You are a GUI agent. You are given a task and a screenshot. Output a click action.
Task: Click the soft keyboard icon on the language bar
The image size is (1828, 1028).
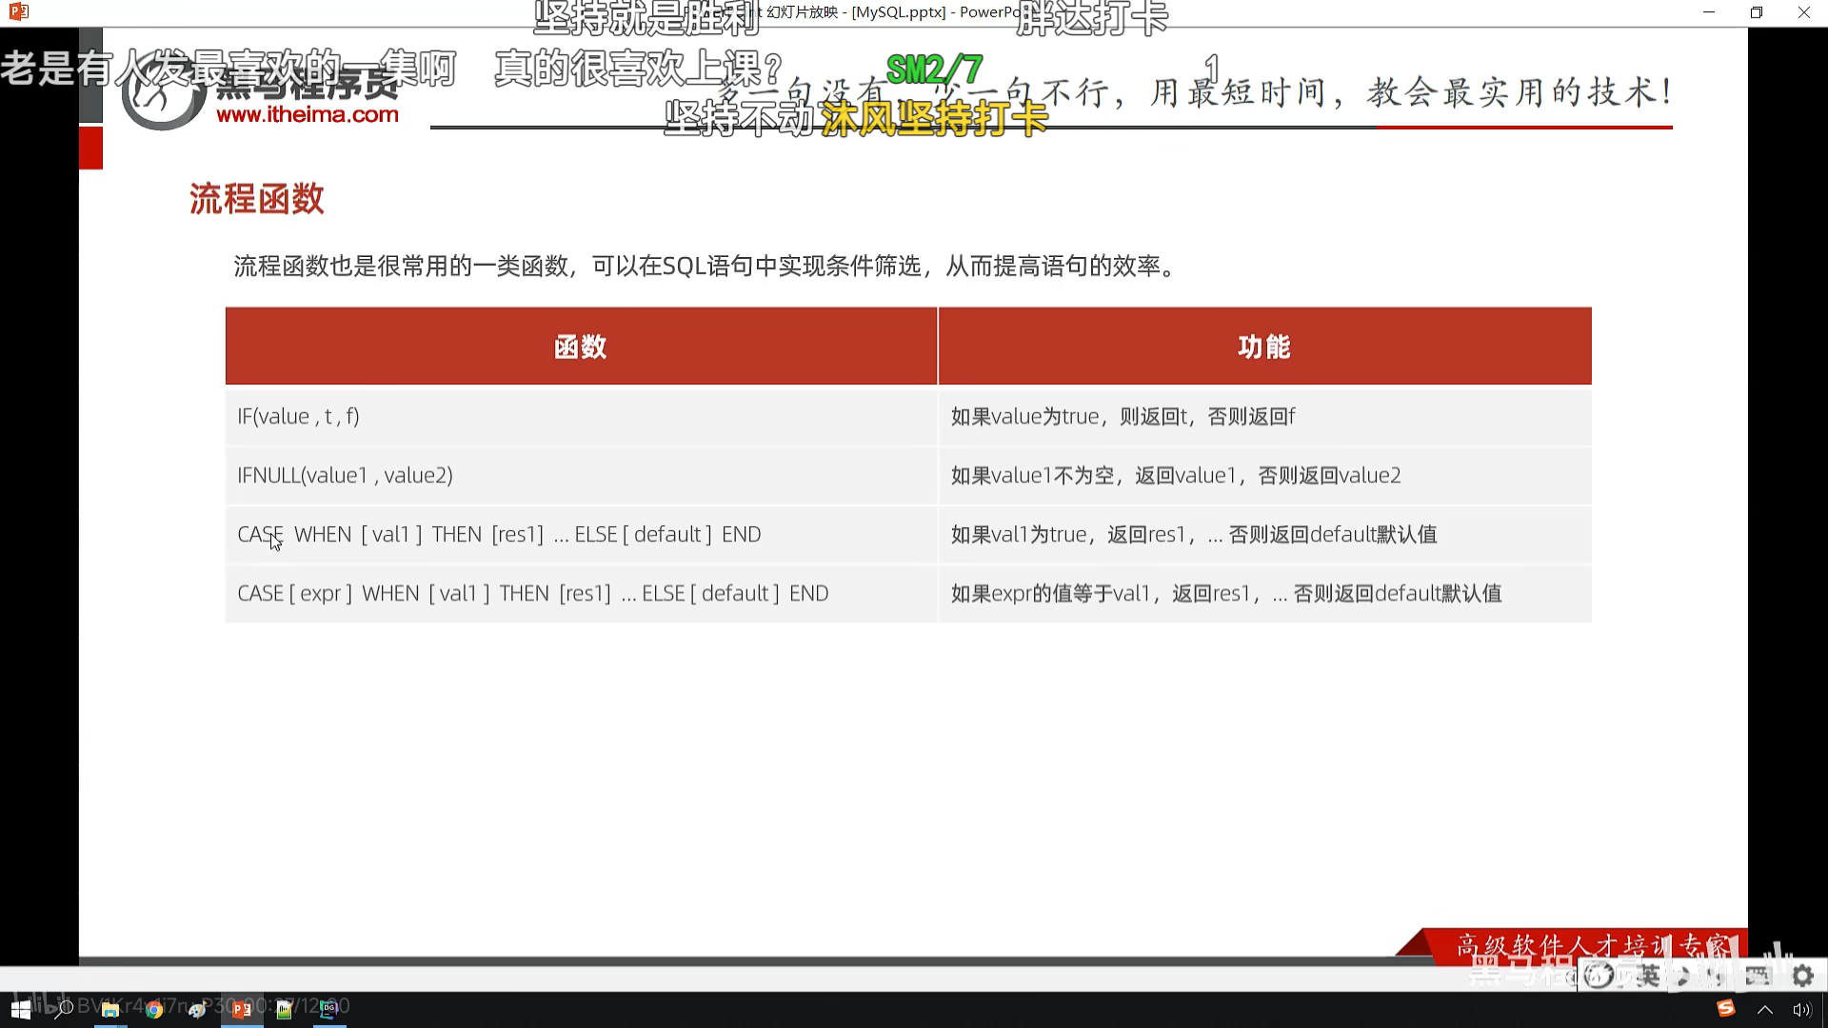(x=1757, y=976)
